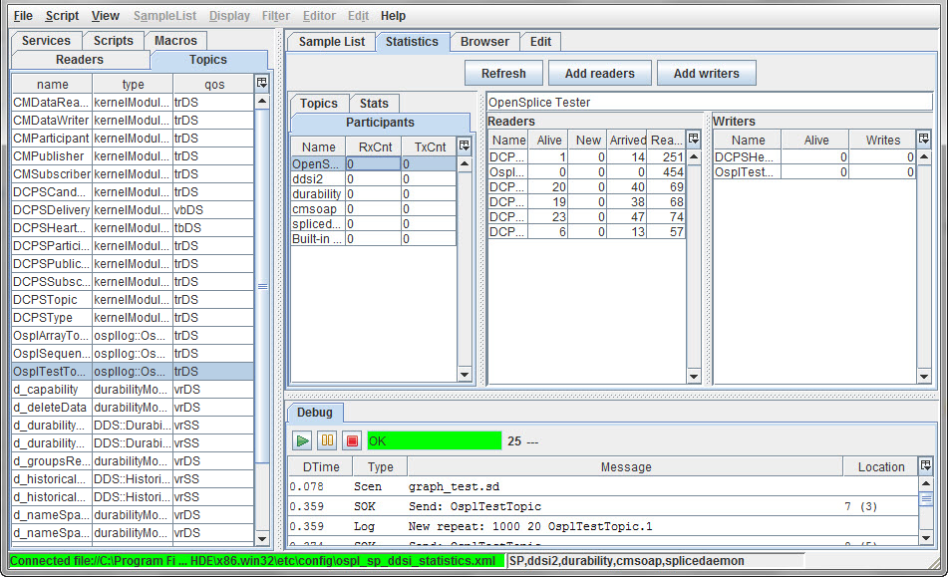Select the durability participant row
Screen dimensions: 948x577
[x=374, y=194]
